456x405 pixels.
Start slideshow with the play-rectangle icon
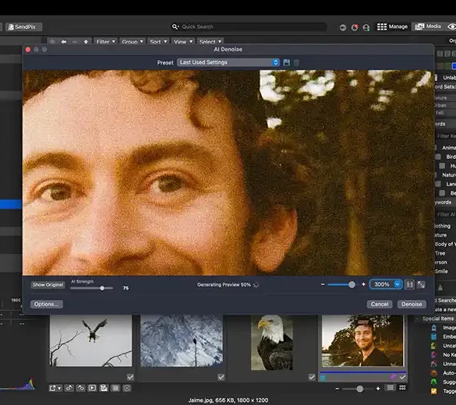[92, 388]
